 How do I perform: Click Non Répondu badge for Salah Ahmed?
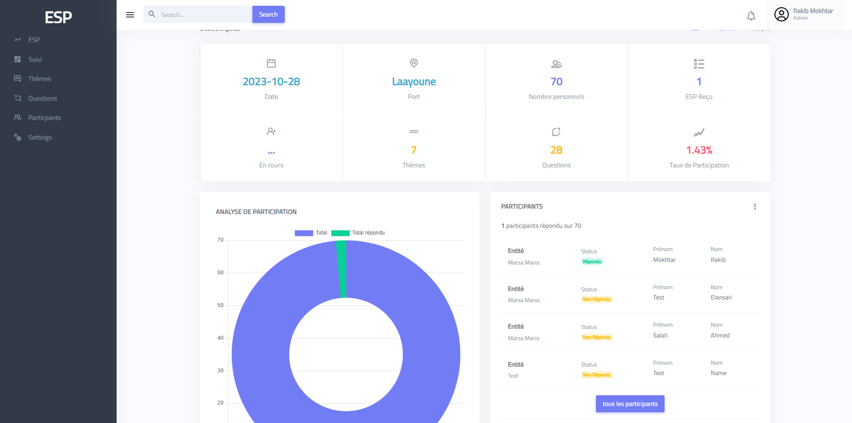596,337
